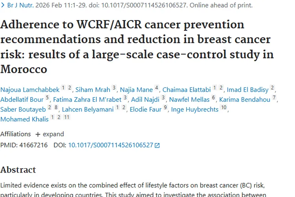
Task: Select author Adil Najdi
Action: (x=145, y=100)
